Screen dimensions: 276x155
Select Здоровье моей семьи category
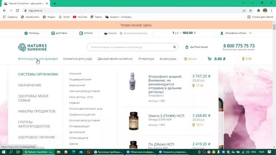(33, 98)
